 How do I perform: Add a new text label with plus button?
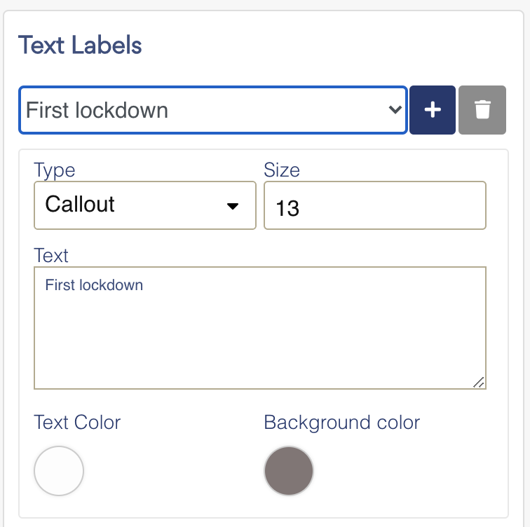pos(433,110)
